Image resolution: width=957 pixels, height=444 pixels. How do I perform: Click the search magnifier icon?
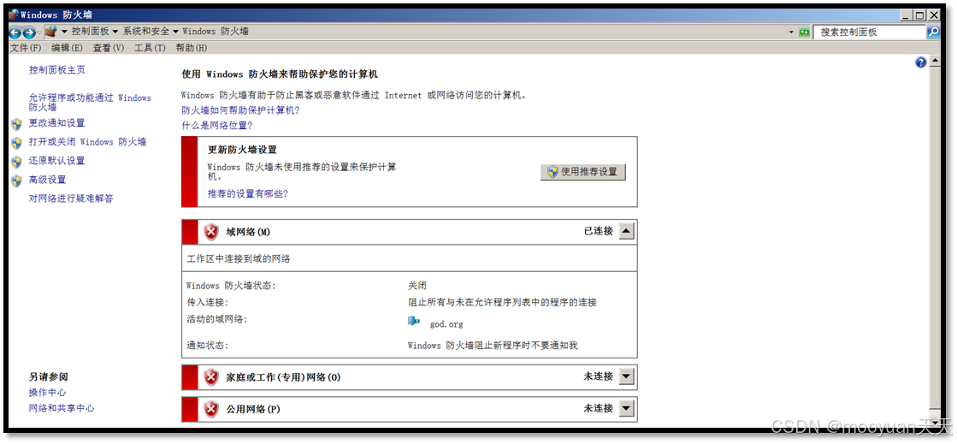pos(933,32)
